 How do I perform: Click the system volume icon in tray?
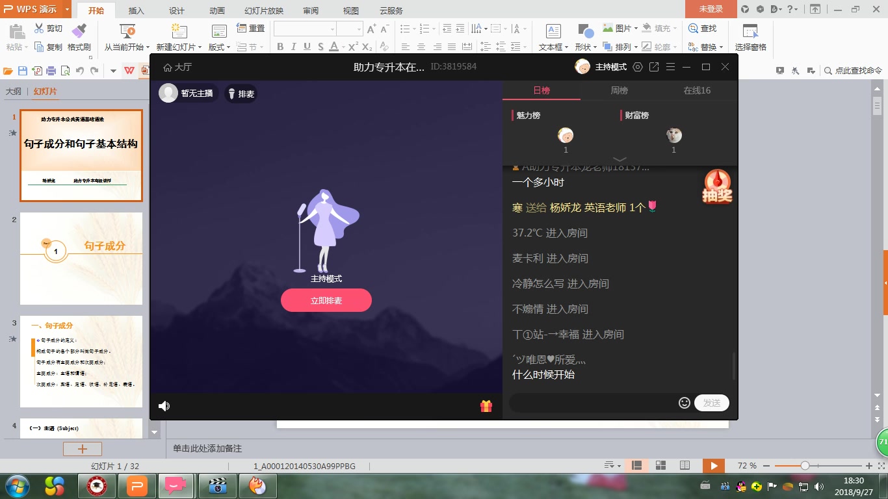[x=820, y=486]
